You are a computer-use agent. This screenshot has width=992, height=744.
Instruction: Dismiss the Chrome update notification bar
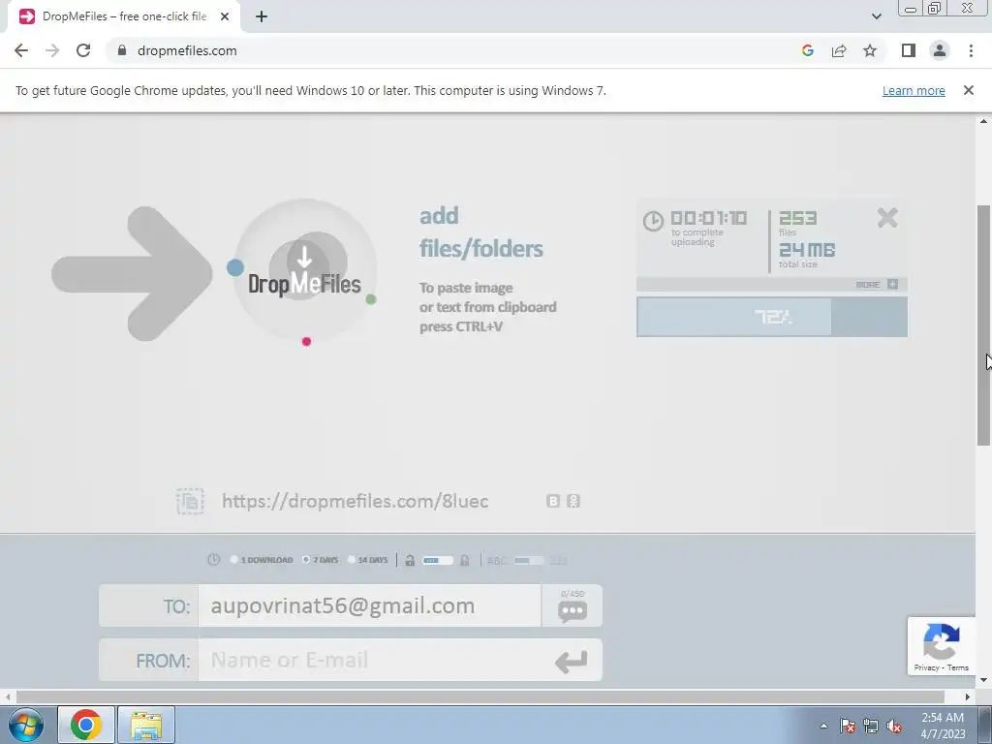tap(968, 90)
